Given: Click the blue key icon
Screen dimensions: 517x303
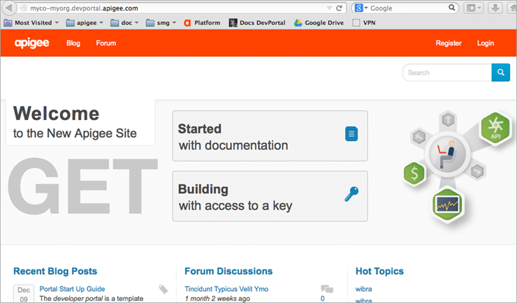Looking at the screenshot, I should [x=351, y=194].
